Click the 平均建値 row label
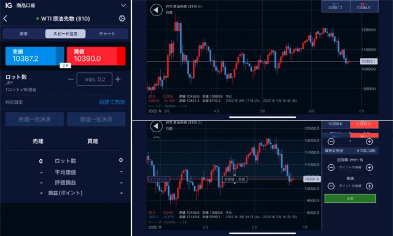 point(66,172)
